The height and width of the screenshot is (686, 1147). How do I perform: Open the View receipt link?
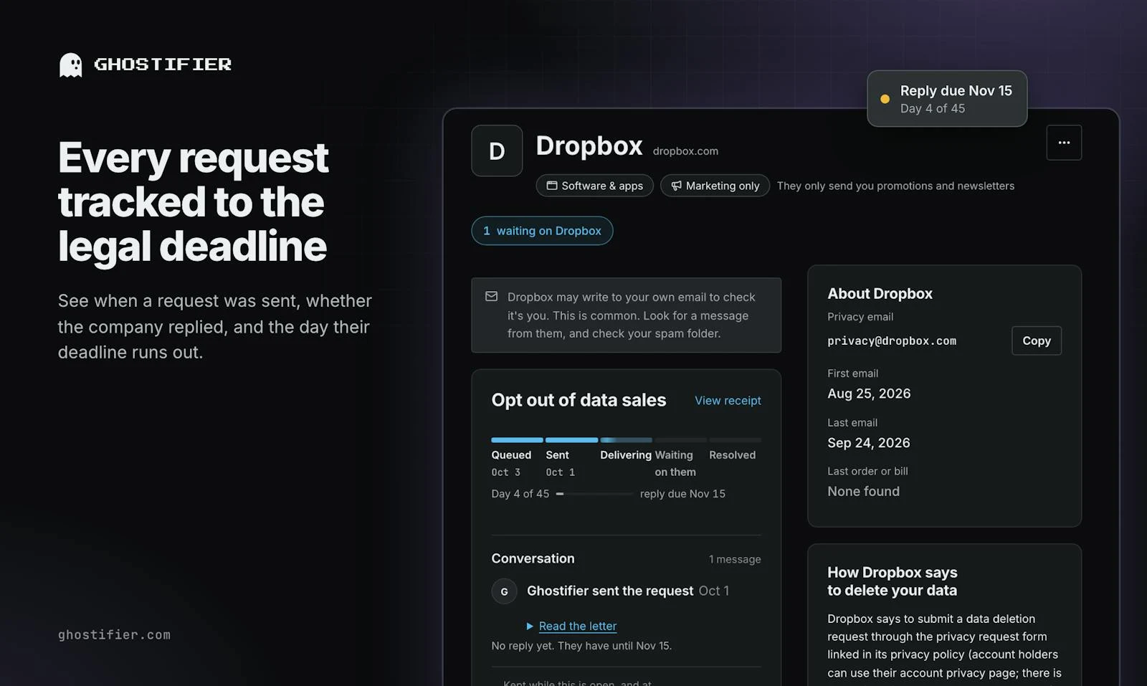728,401
